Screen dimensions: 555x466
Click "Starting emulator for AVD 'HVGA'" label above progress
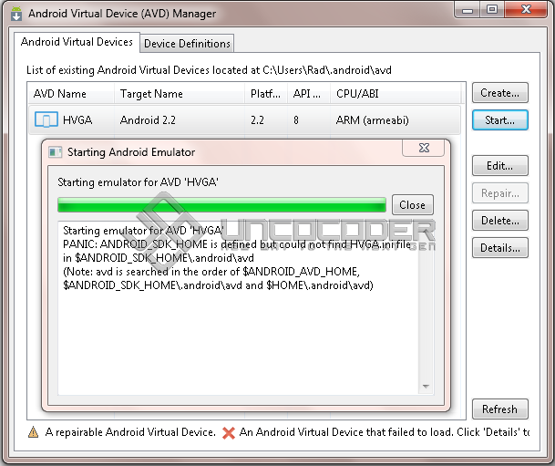click(138, 182)
